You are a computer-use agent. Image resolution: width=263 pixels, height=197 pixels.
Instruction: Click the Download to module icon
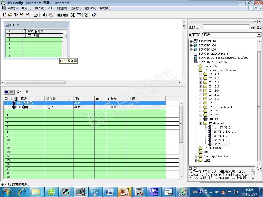[59, 15]
